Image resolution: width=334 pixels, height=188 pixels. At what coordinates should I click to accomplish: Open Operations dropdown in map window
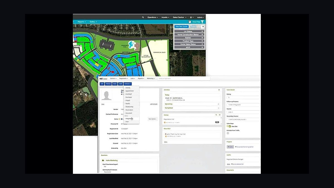(153, 17)
